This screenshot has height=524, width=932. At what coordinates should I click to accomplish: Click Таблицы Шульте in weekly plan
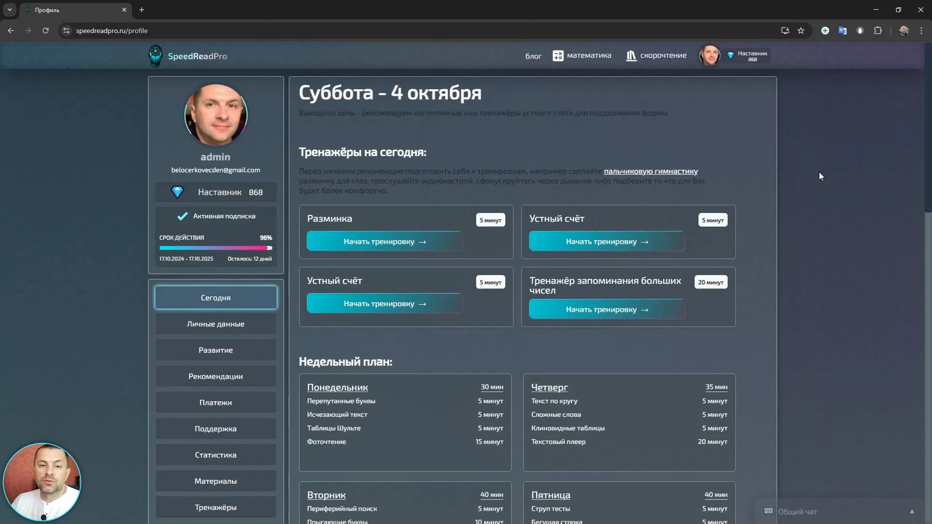pos(334,428)
